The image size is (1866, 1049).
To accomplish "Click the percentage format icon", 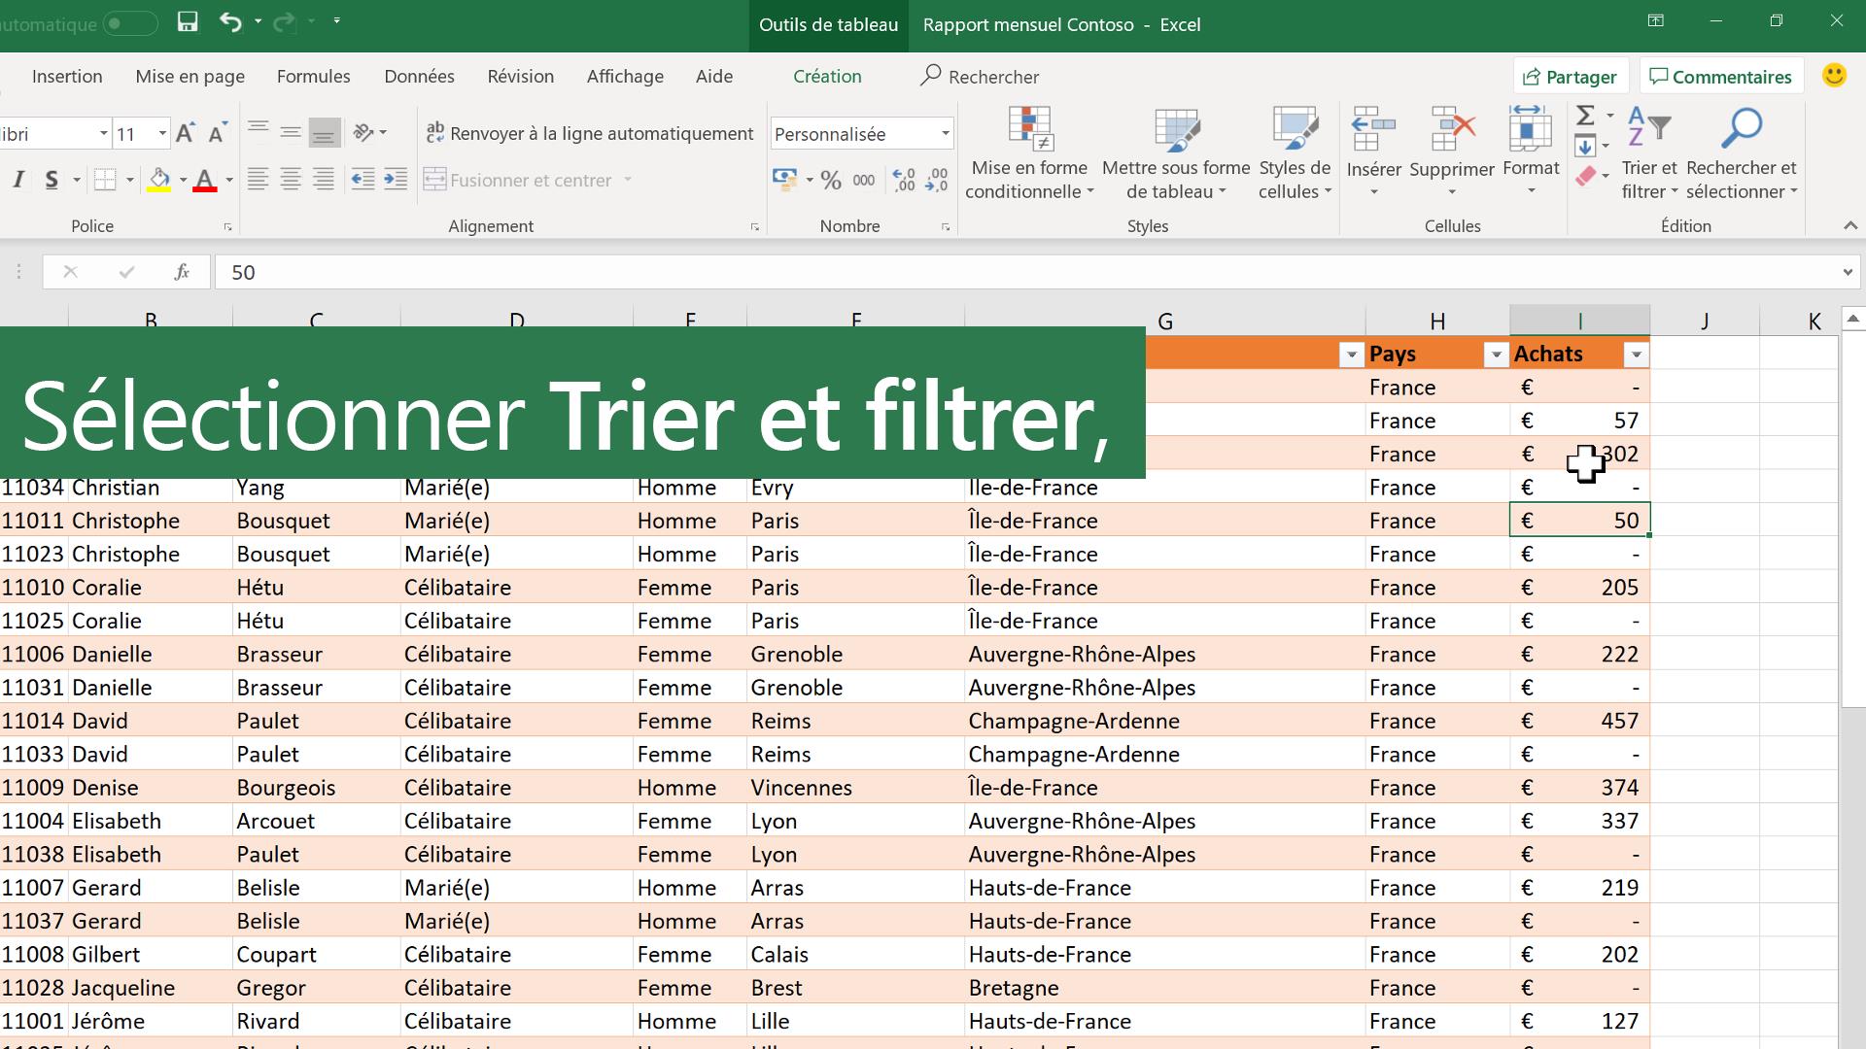I will (x=831, y=180).
